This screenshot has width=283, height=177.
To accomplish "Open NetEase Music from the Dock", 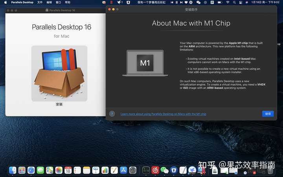I will coord(155,170).
